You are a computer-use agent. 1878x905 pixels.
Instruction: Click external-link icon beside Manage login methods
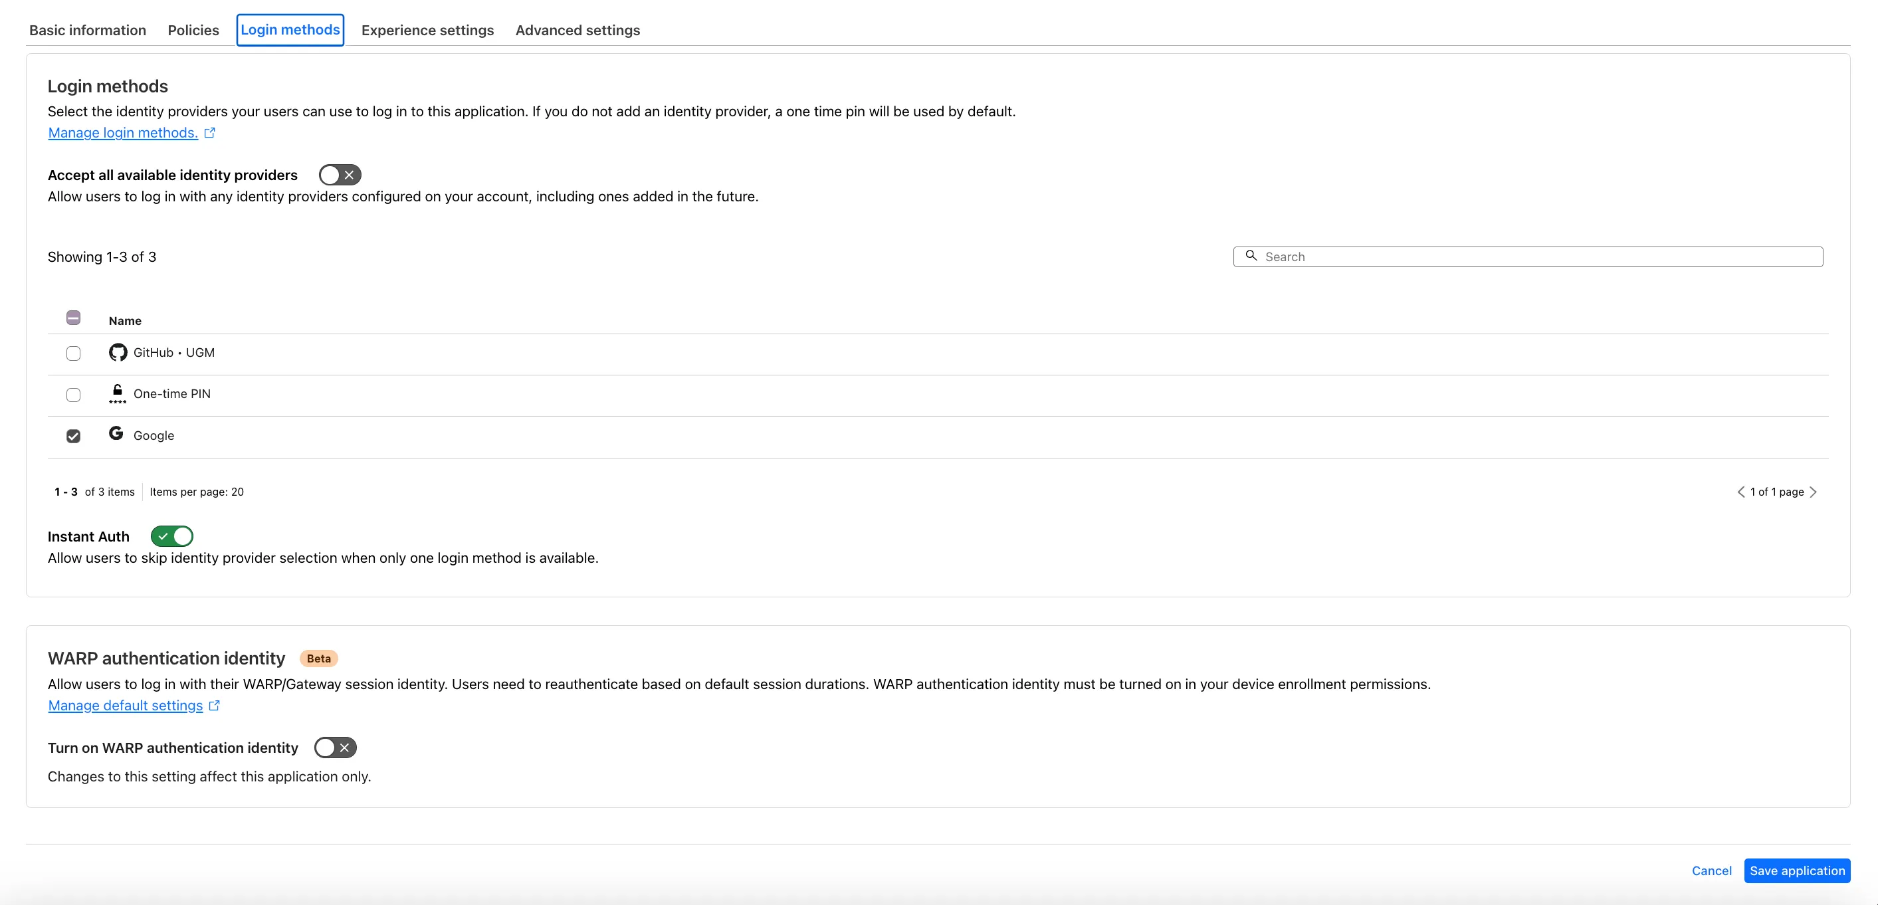pos(210,133)
